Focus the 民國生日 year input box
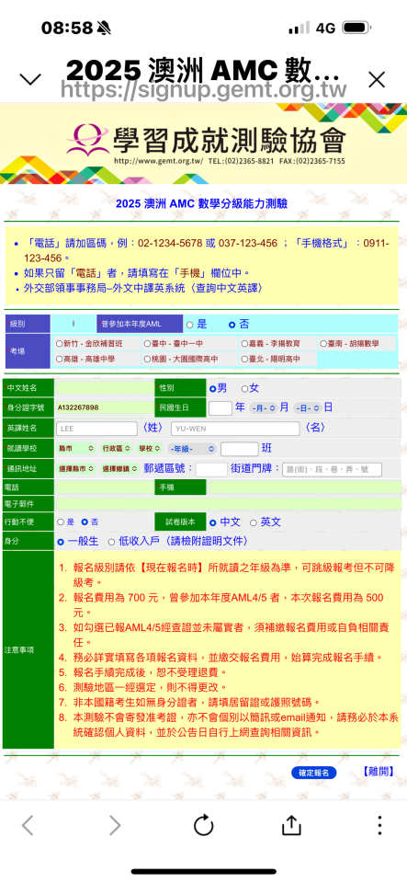The height and width of the screenshot is (883, 407). (x=220, y=407)
